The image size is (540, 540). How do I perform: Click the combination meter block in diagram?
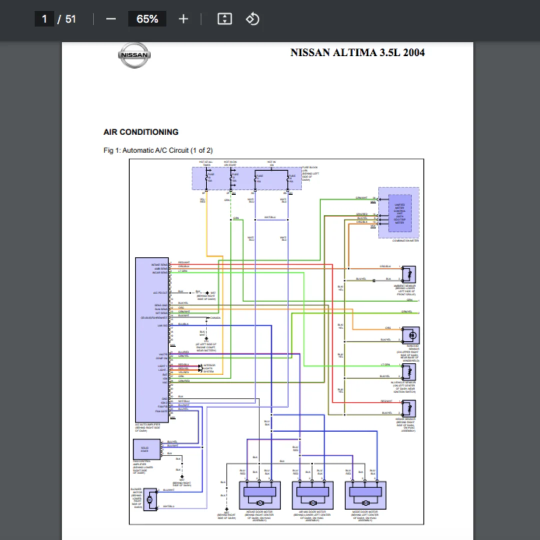click(399, 212)
